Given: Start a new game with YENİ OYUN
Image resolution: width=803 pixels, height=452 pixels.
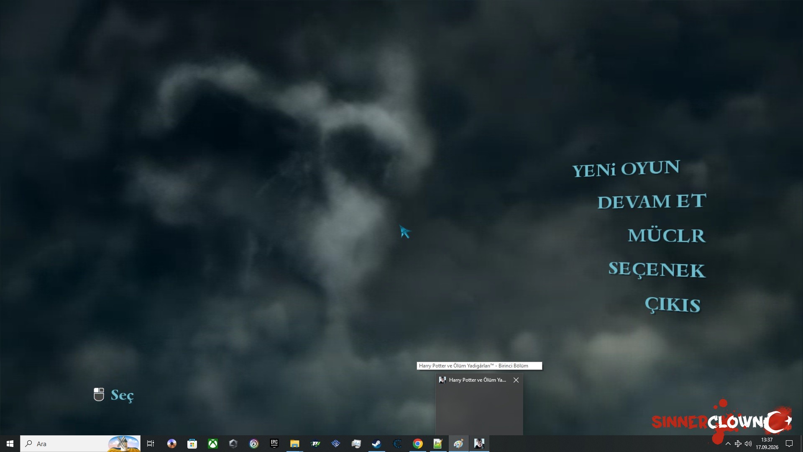Looking at the screenshot, I should point(626,169).
